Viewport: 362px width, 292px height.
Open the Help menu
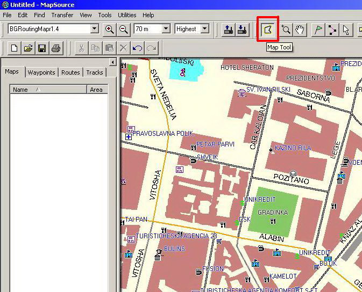(x=148, y=15)
